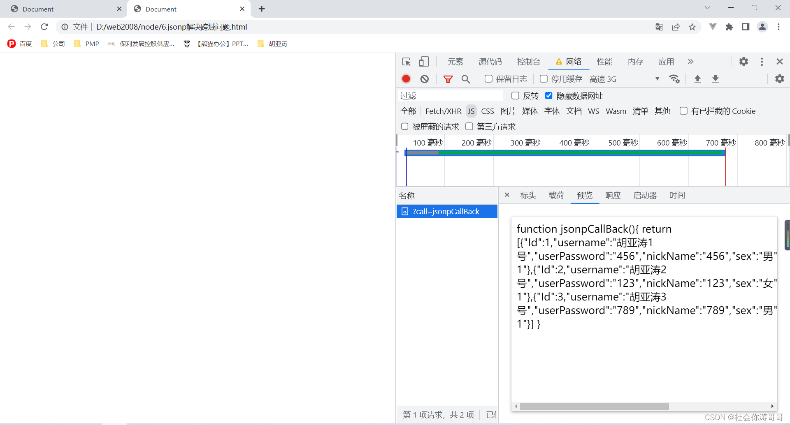This screenshot has height=425, width=790.
Task: Filter requests by 文档
Action: pyautogui.click(x=574, y=111)
